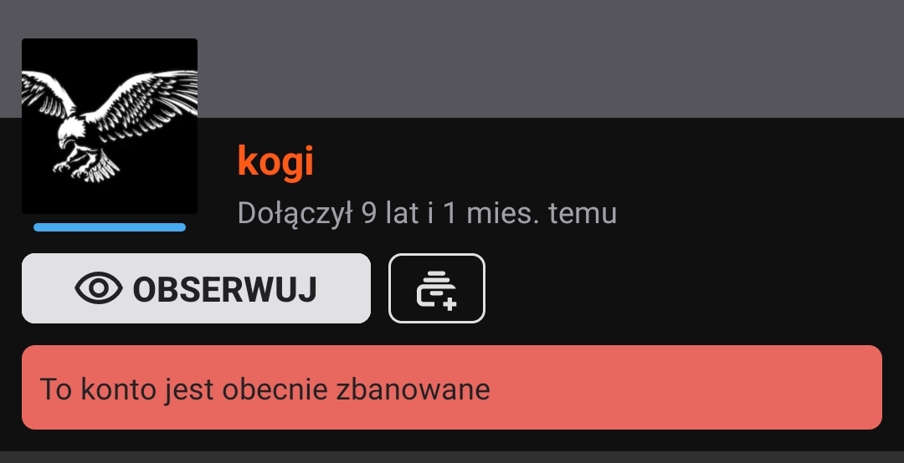Image resolution: width=904 pixels, height=463 pixels.
Task: Follow the user with the OBSERWUJ button
Action: (x=196, y=288)
